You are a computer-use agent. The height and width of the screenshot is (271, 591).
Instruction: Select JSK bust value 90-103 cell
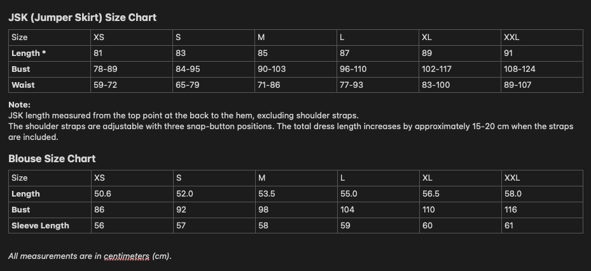click(x=272, y=69)
